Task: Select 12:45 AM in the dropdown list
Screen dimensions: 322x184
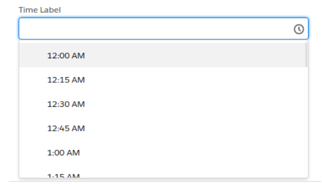Action: pyautogui.click(x=162, y=128)
